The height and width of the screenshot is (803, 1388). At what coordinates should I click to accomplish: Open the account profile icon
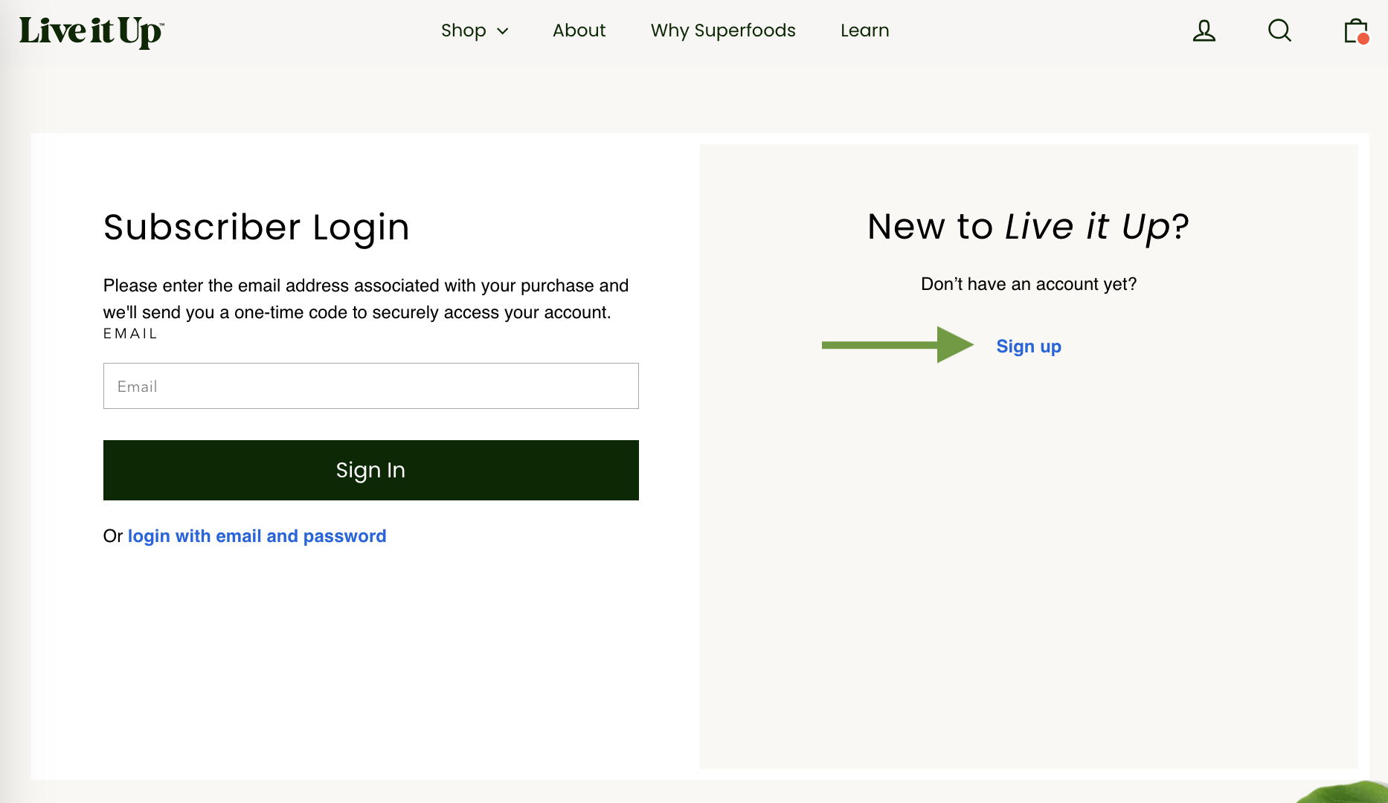(x=1204, y=30)
